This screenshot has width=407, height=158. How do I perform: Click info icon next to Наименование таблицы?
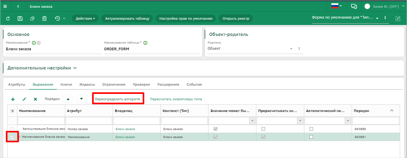click(145, 43)
